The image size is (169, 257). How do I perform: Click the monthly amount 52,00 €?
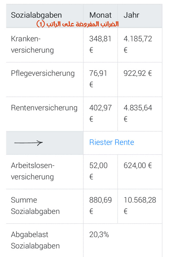click(98, 171)
